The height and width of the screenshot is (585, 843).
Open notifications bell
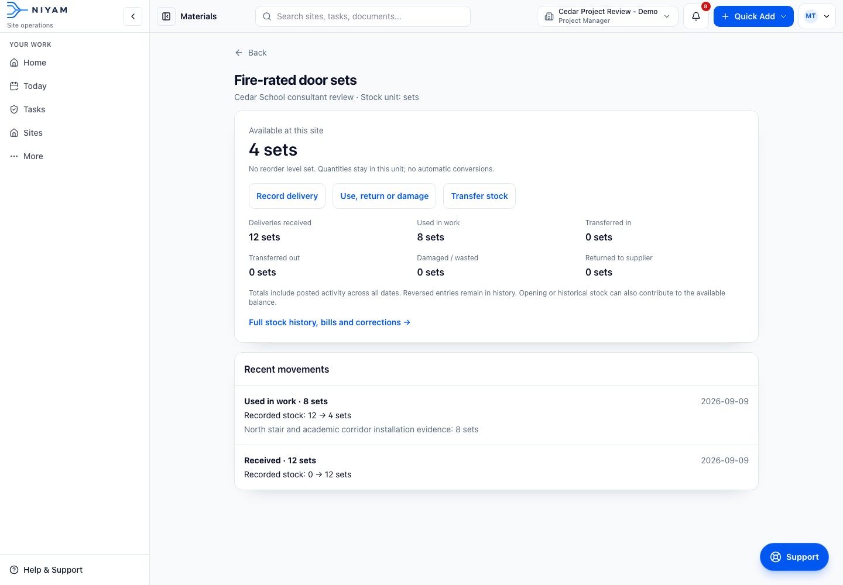(696, 16)
